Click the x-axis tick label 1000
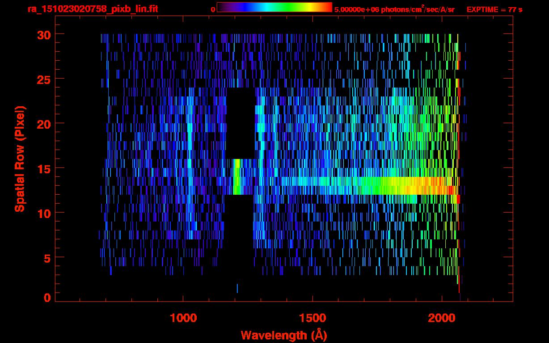Image resolution: width=549 pixels, height=343 pixels. pyautogui.click(x=183, y=318)
